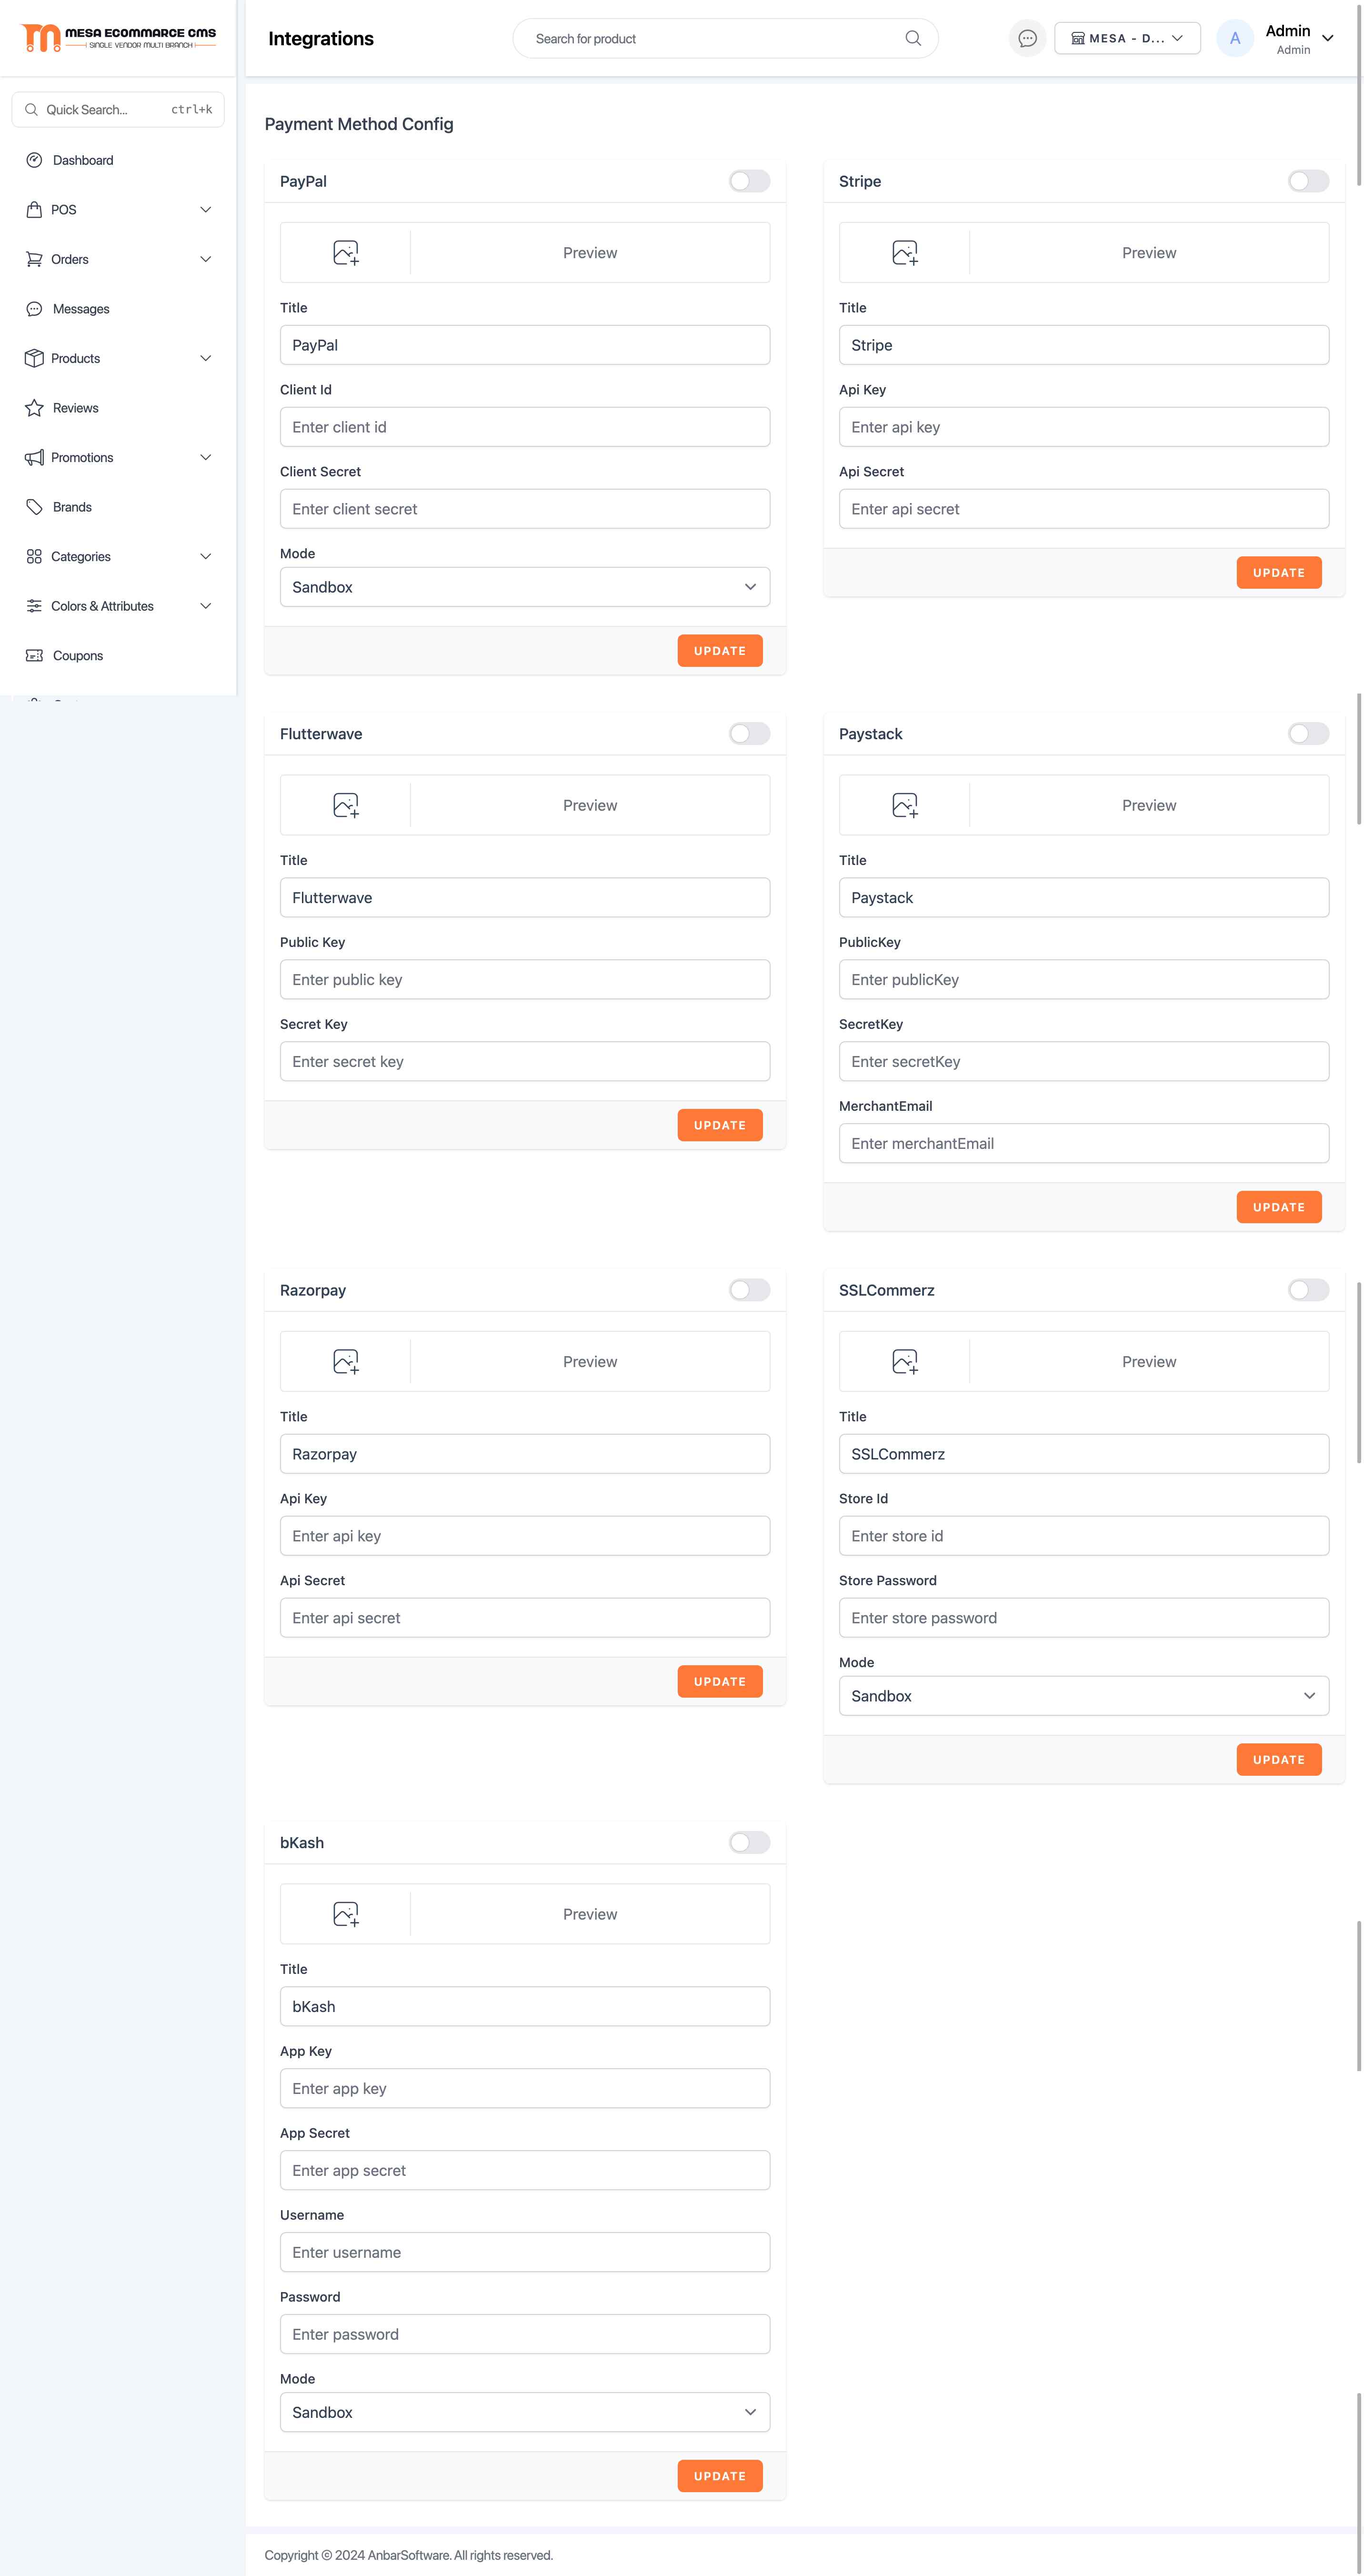Enable the Razorpay payment toggle
This screenshot has height=2576, width=1364.
(750, 1290)
